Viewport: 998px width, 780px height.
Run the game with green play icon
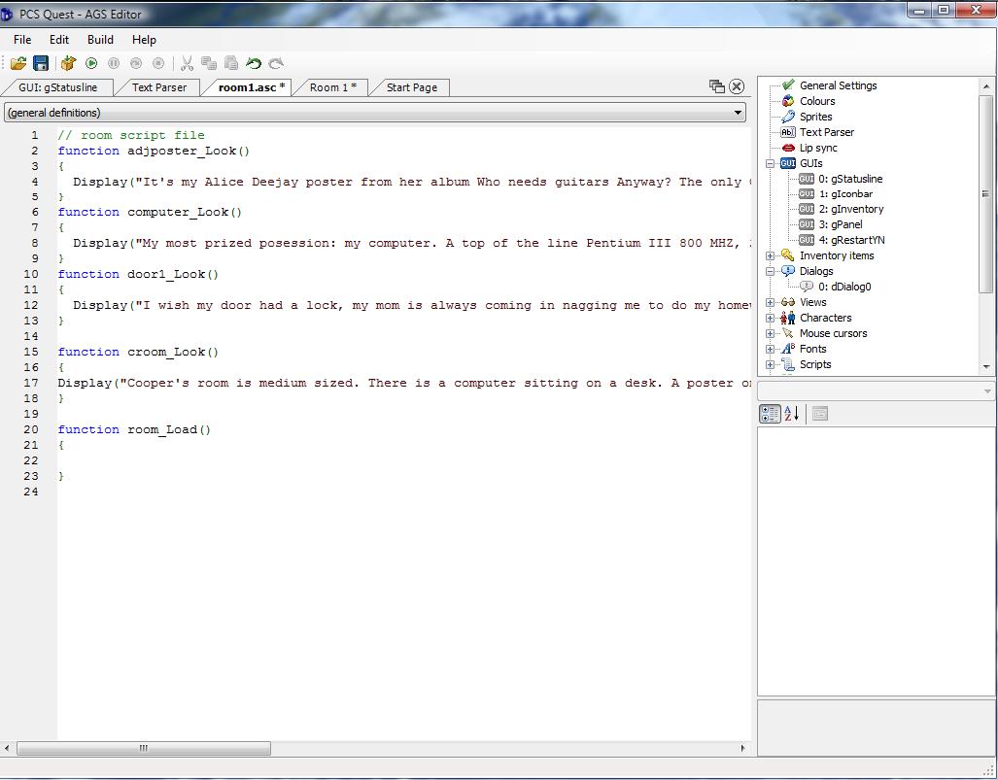(91, 63)
